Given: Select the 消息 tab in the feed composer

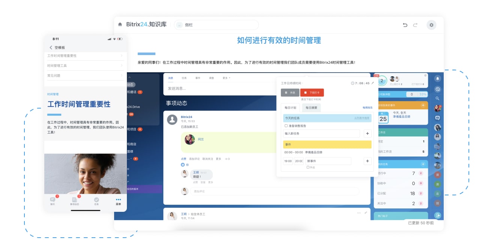Looking at the screenshot, I should click(170, 78).
